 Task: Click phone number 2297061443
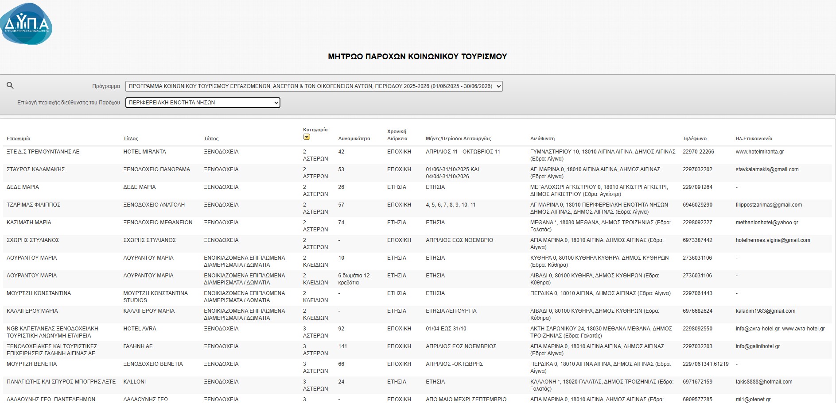(x=697, y=293)
